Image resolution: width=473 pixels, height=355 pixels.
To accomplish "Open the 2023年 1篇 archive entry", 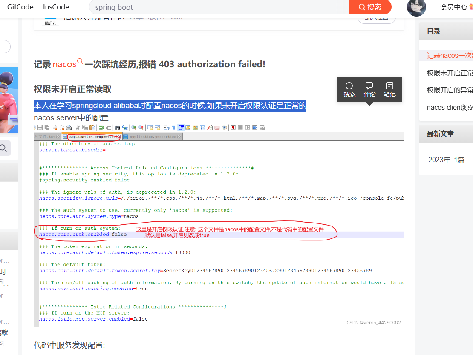I will coord(446,160).
